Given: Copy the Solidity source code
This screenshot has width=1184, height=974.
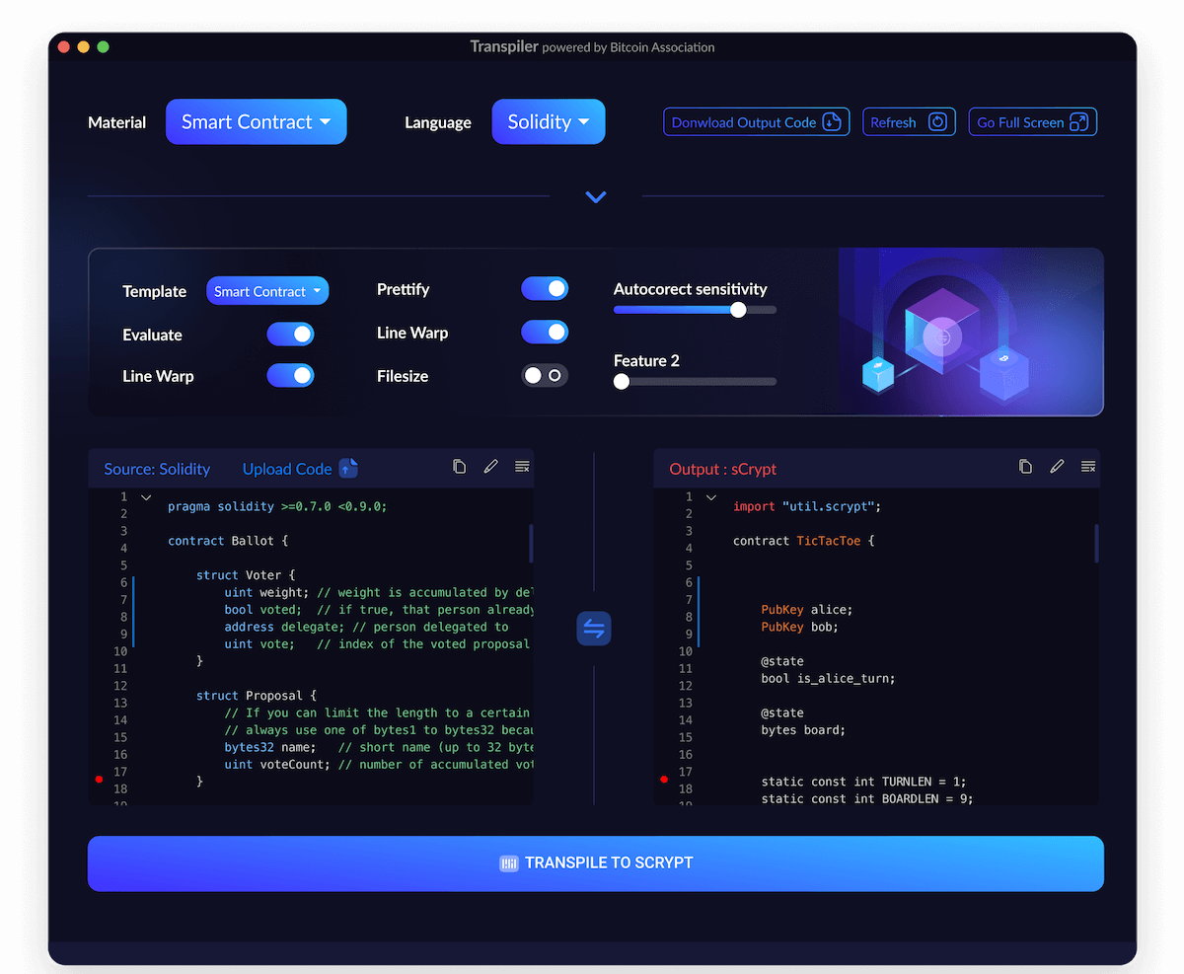Looking at the screenshot, I should tap(459, 467).
